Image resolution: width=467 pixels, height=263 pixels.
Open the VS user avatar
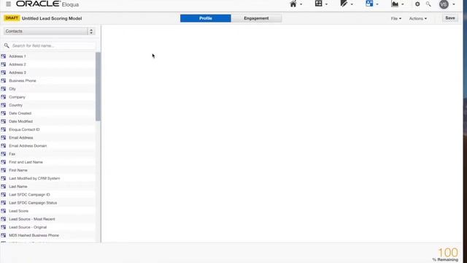(444, 4)
